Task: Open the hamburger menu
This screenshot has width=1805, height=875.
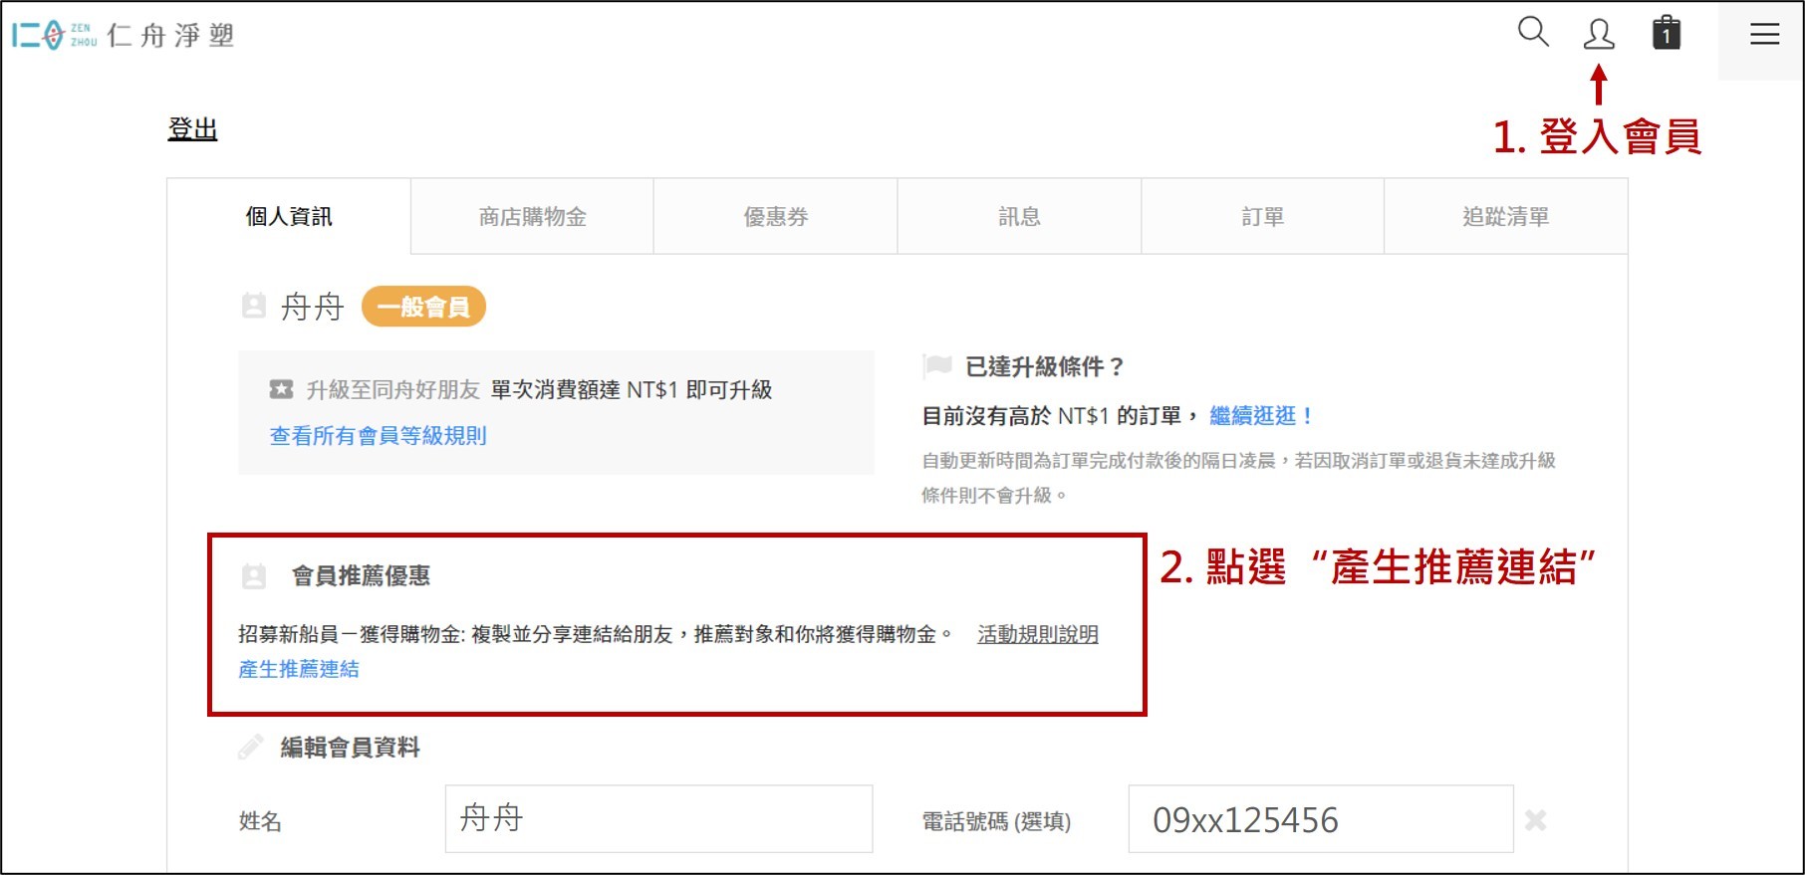Action: pyautogui.click(x=1764, y=35)
